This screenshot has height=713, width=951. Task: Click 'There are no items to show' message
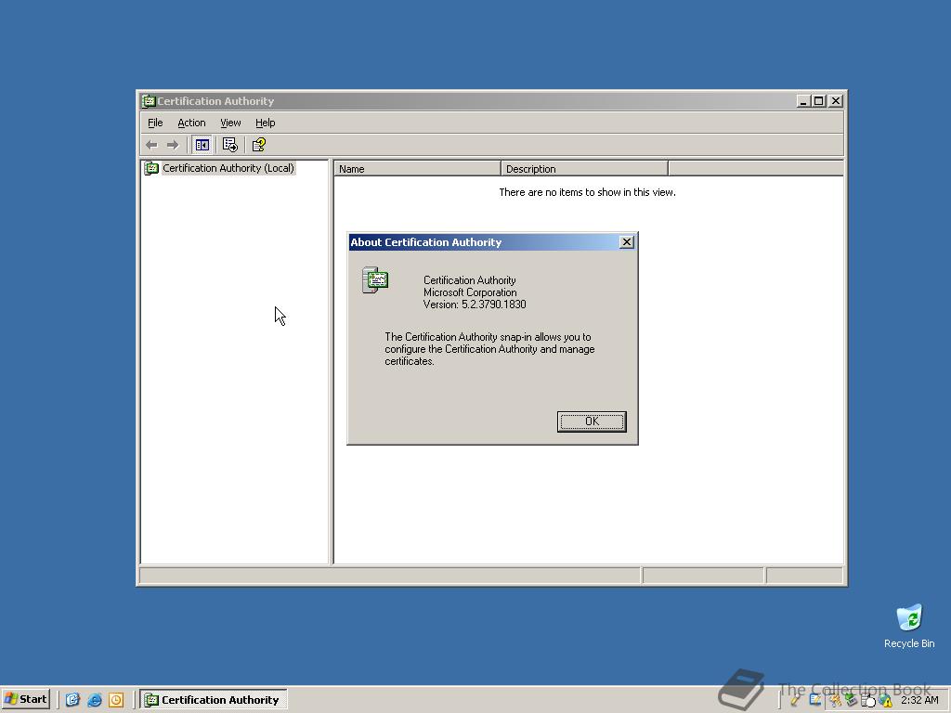[x=587, y=192]
